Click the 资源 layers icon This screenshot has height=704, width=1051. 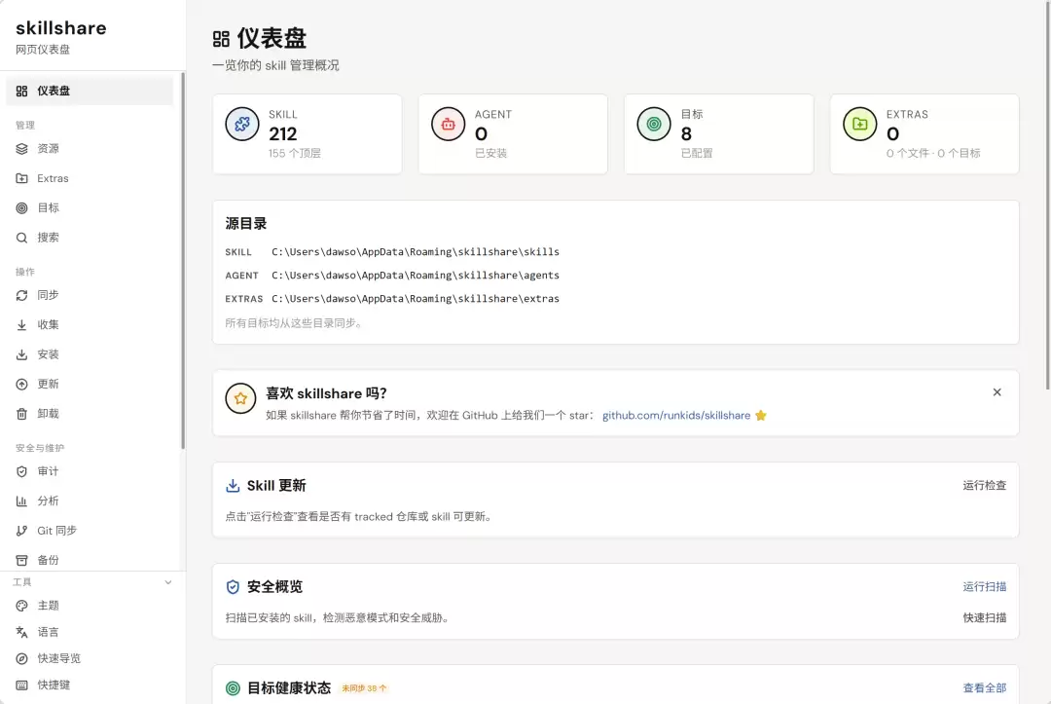(21, 149)
